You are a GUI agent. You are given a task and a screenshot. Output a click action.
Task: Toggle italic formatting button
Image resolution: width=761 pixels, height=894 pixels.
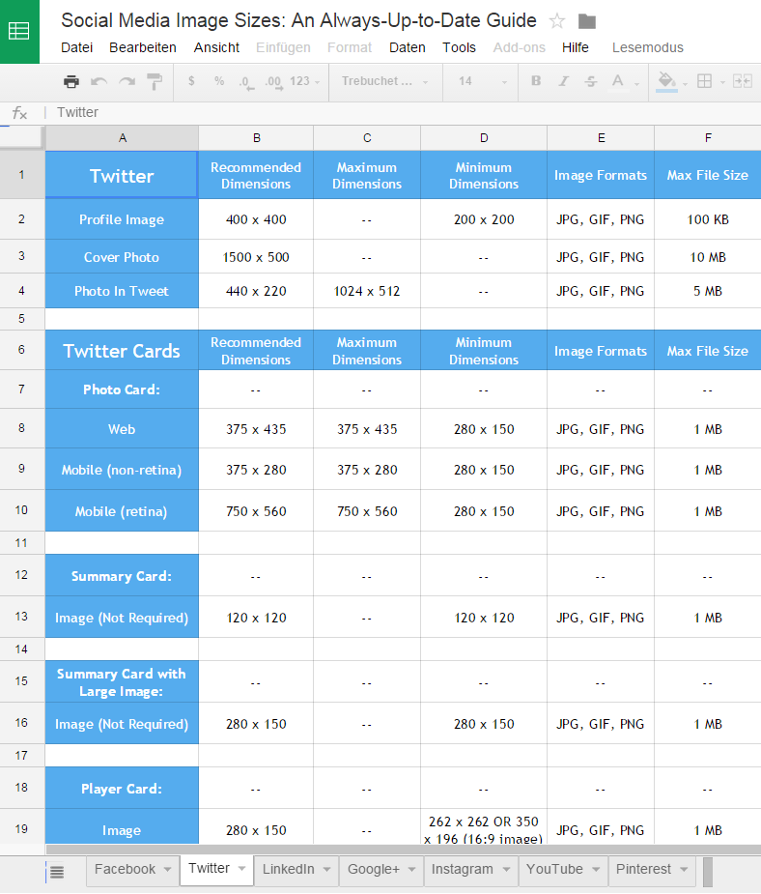(563, 81)
